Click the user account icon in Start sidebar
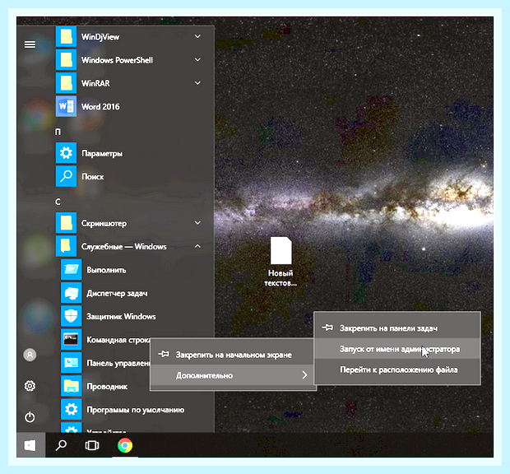This screenshot has width=510, height=474. [30, 355]
